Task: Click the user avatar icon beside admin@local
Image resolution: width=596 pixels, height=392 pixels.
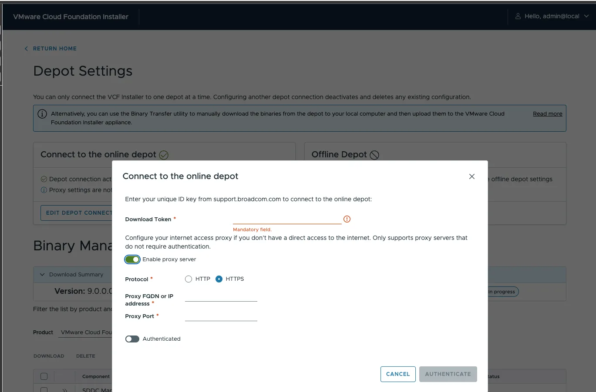Action: pyautogui.click(x=518, y=16)
